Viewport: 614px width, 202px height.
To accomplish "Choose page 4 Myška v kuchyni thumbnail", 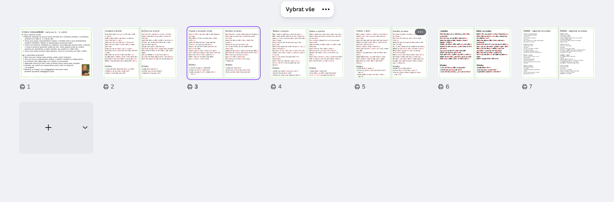I will coord(307,53).
